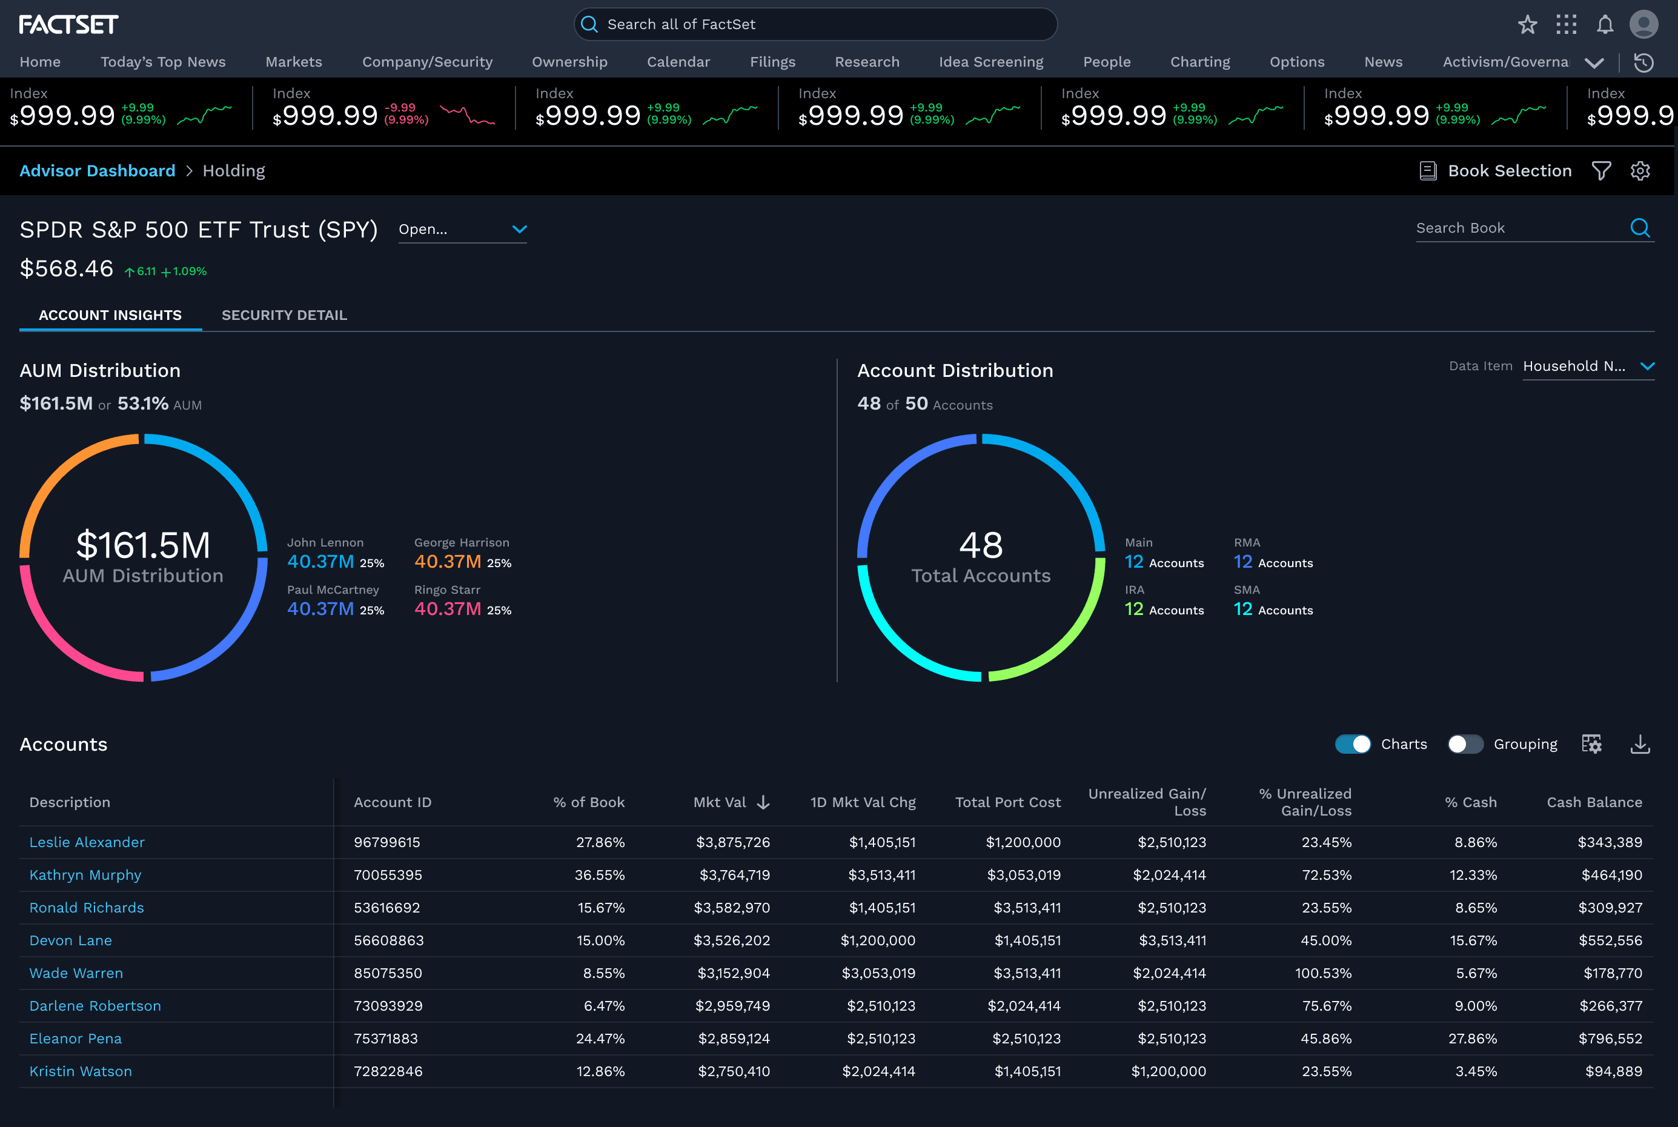Open the News menu

click(1384, 62)
